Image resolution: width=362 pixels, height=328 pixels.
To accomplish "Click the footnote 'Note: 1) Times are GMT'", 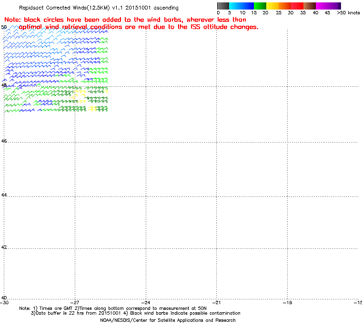I will pos(113,308).
